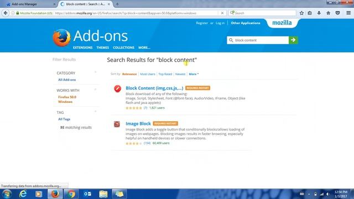
Task: Select Firefox 50.0 filter
Action: 67,97
